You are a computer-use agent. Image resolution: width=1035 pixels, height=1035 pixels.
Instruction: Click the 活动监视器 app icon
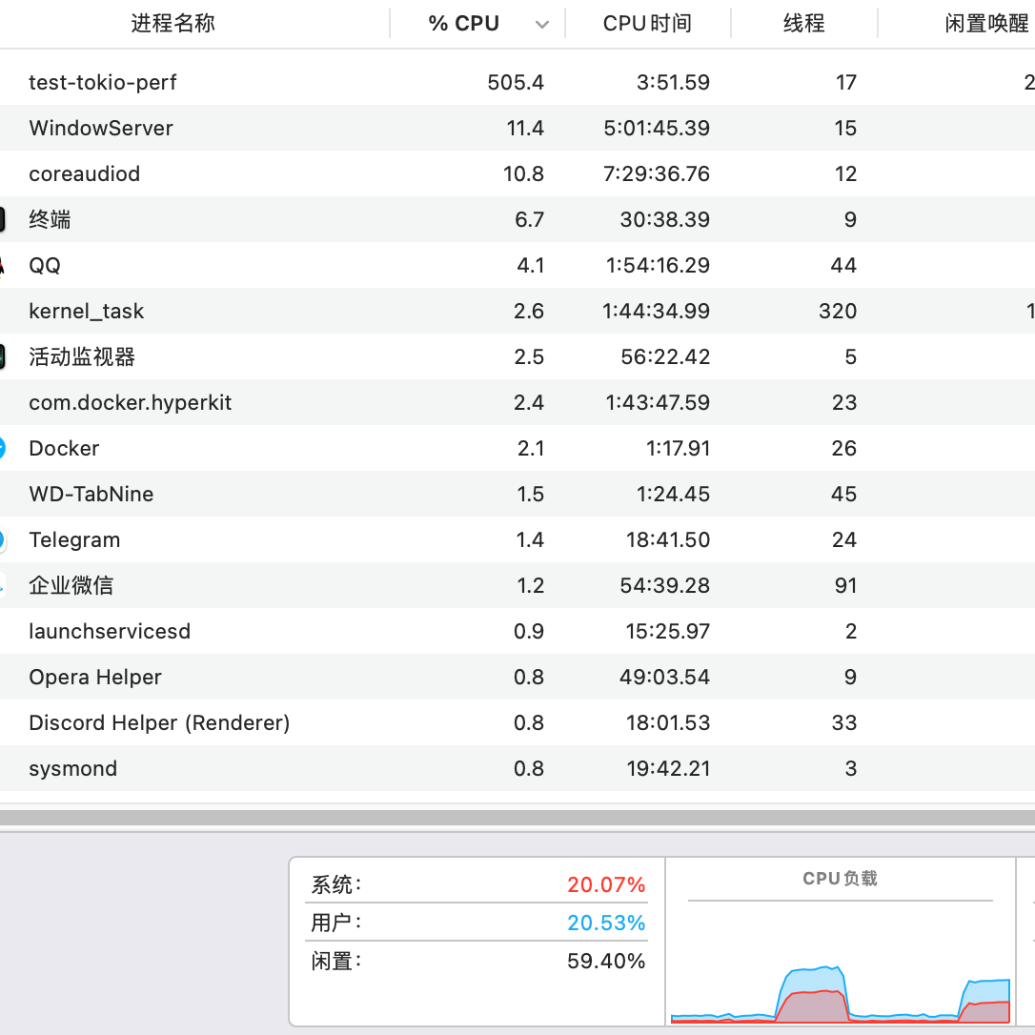pos(2,356)
